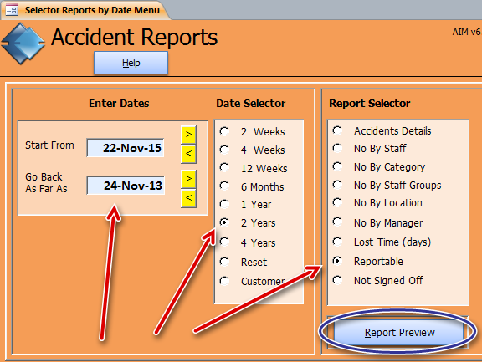
Task: Select the Reset date option
Action: tap(224, 262)
